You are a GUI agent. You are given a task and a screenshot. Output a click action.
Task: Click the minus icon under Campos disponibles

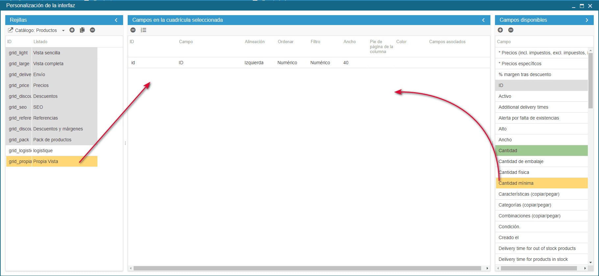511,30
